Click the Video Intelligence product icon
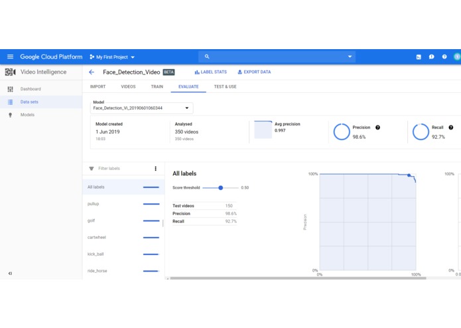461x328 pixels. coord(10,72)
